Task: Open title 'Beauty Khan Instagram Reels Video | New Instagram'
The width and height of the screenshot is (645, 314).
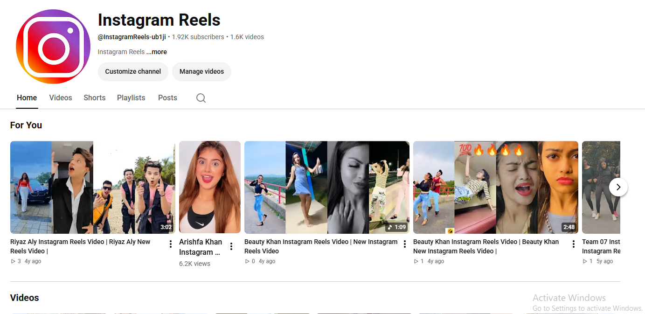Action: [321, 246]
